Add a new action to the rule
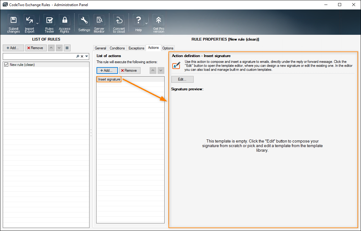Viewport: 361px width, 231px height. [x=107, y=70]
